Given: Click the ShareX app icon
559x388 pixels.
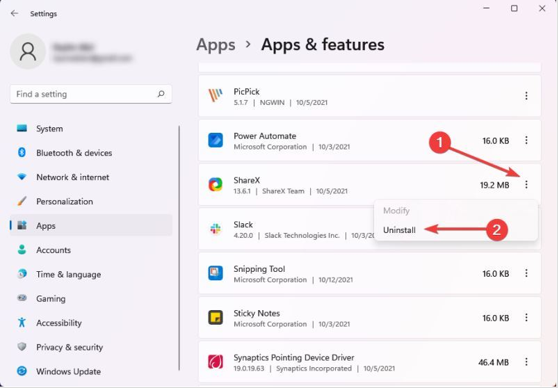Looking at the screenshot, I should click(x=216, y=184).
